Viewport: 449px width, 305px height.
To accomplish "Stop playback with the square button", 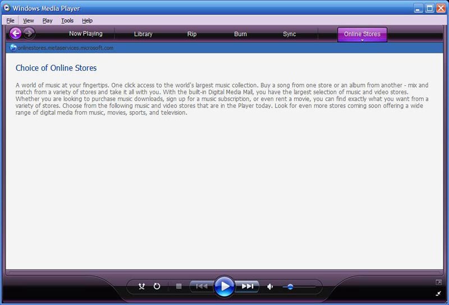I will 178,286.
